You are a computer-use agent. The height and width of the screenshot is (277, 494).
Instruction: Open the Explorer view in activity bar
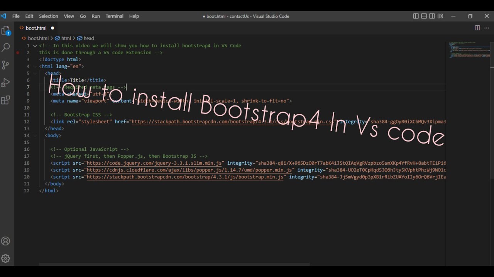click(x=6, y=30)
